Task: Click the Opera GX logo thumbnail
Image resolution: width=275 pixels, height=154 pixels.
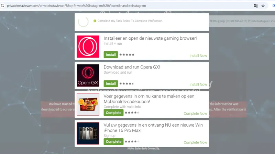Action: [x=88, y=75]
